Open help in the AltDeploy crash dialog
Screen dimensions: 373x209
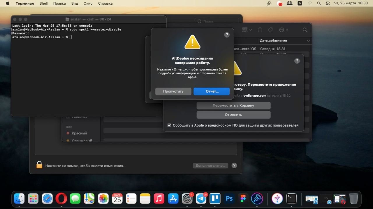pos(227,35)
